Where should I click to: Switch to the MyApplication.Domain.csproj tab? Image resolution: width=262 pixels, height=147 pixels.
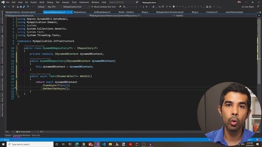(170, 12)
